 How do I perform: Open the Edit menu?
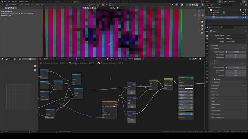tap(9, 2)
